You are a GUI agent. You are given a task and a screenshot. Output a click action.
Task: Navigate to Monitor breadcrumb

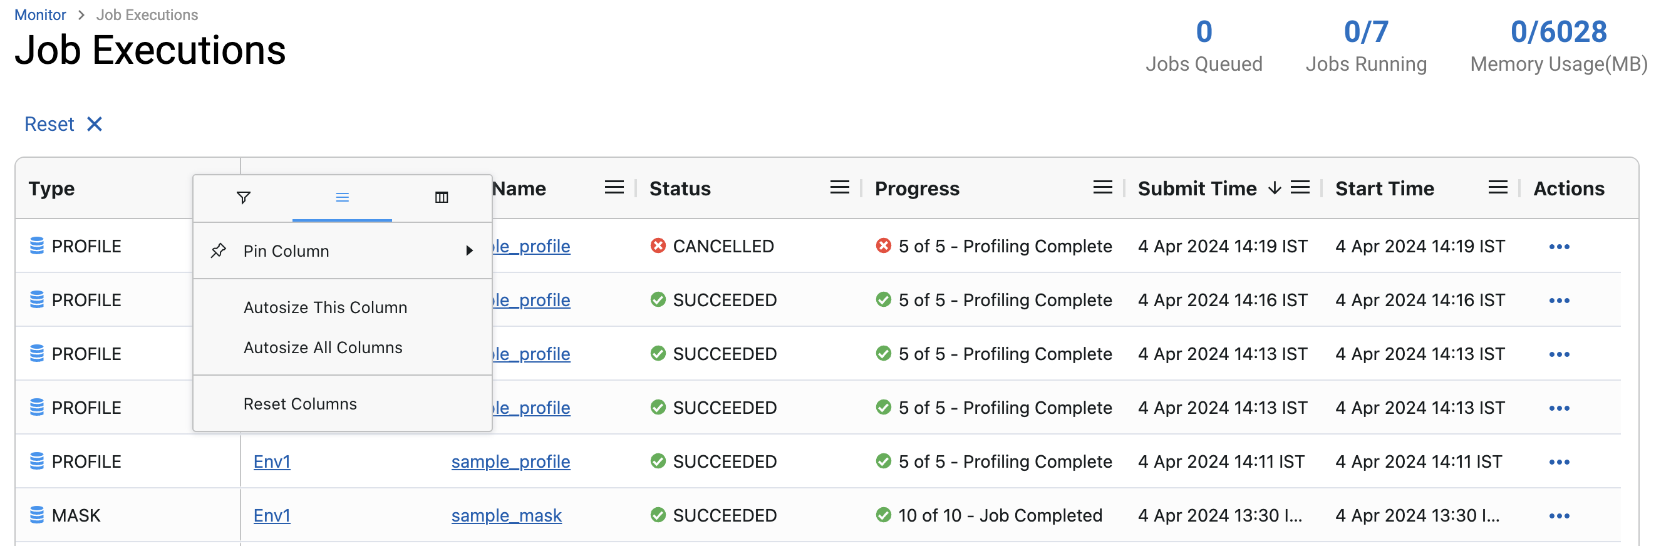tap(40, 15)
